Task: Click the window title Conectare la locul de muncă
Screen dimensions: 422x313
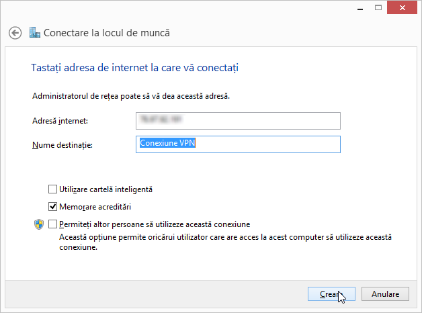Action: tap(107, 33)
